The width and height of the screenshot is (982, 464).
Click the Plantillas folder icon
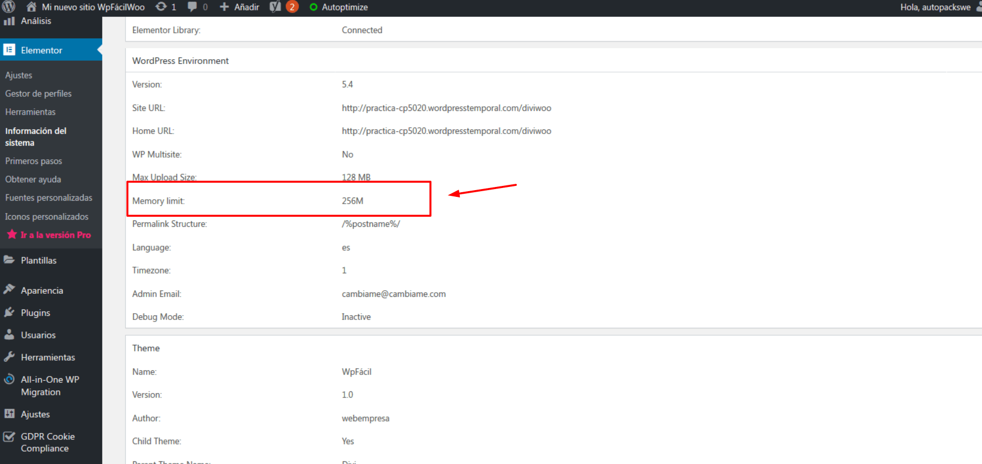[x=9, y=260]
